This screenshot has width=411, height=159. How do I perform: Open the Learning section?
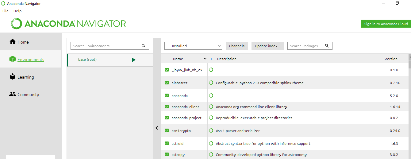[31, 77]
